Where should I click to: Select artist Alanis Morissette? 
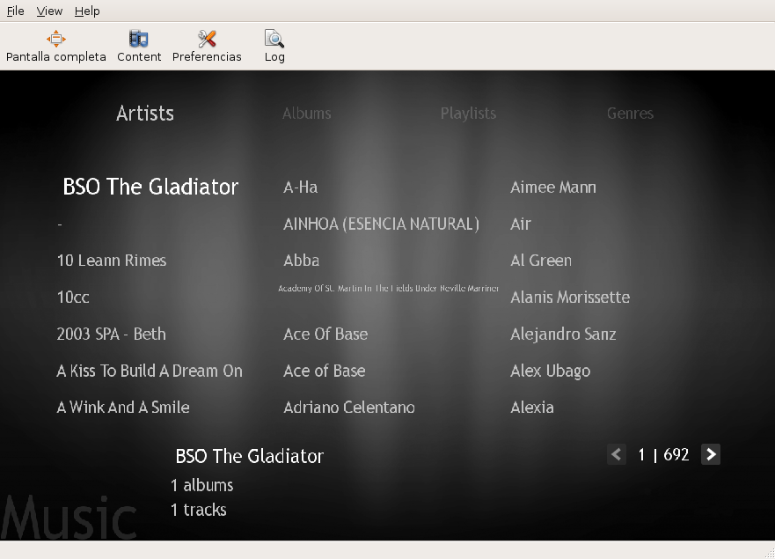(570, 298)
